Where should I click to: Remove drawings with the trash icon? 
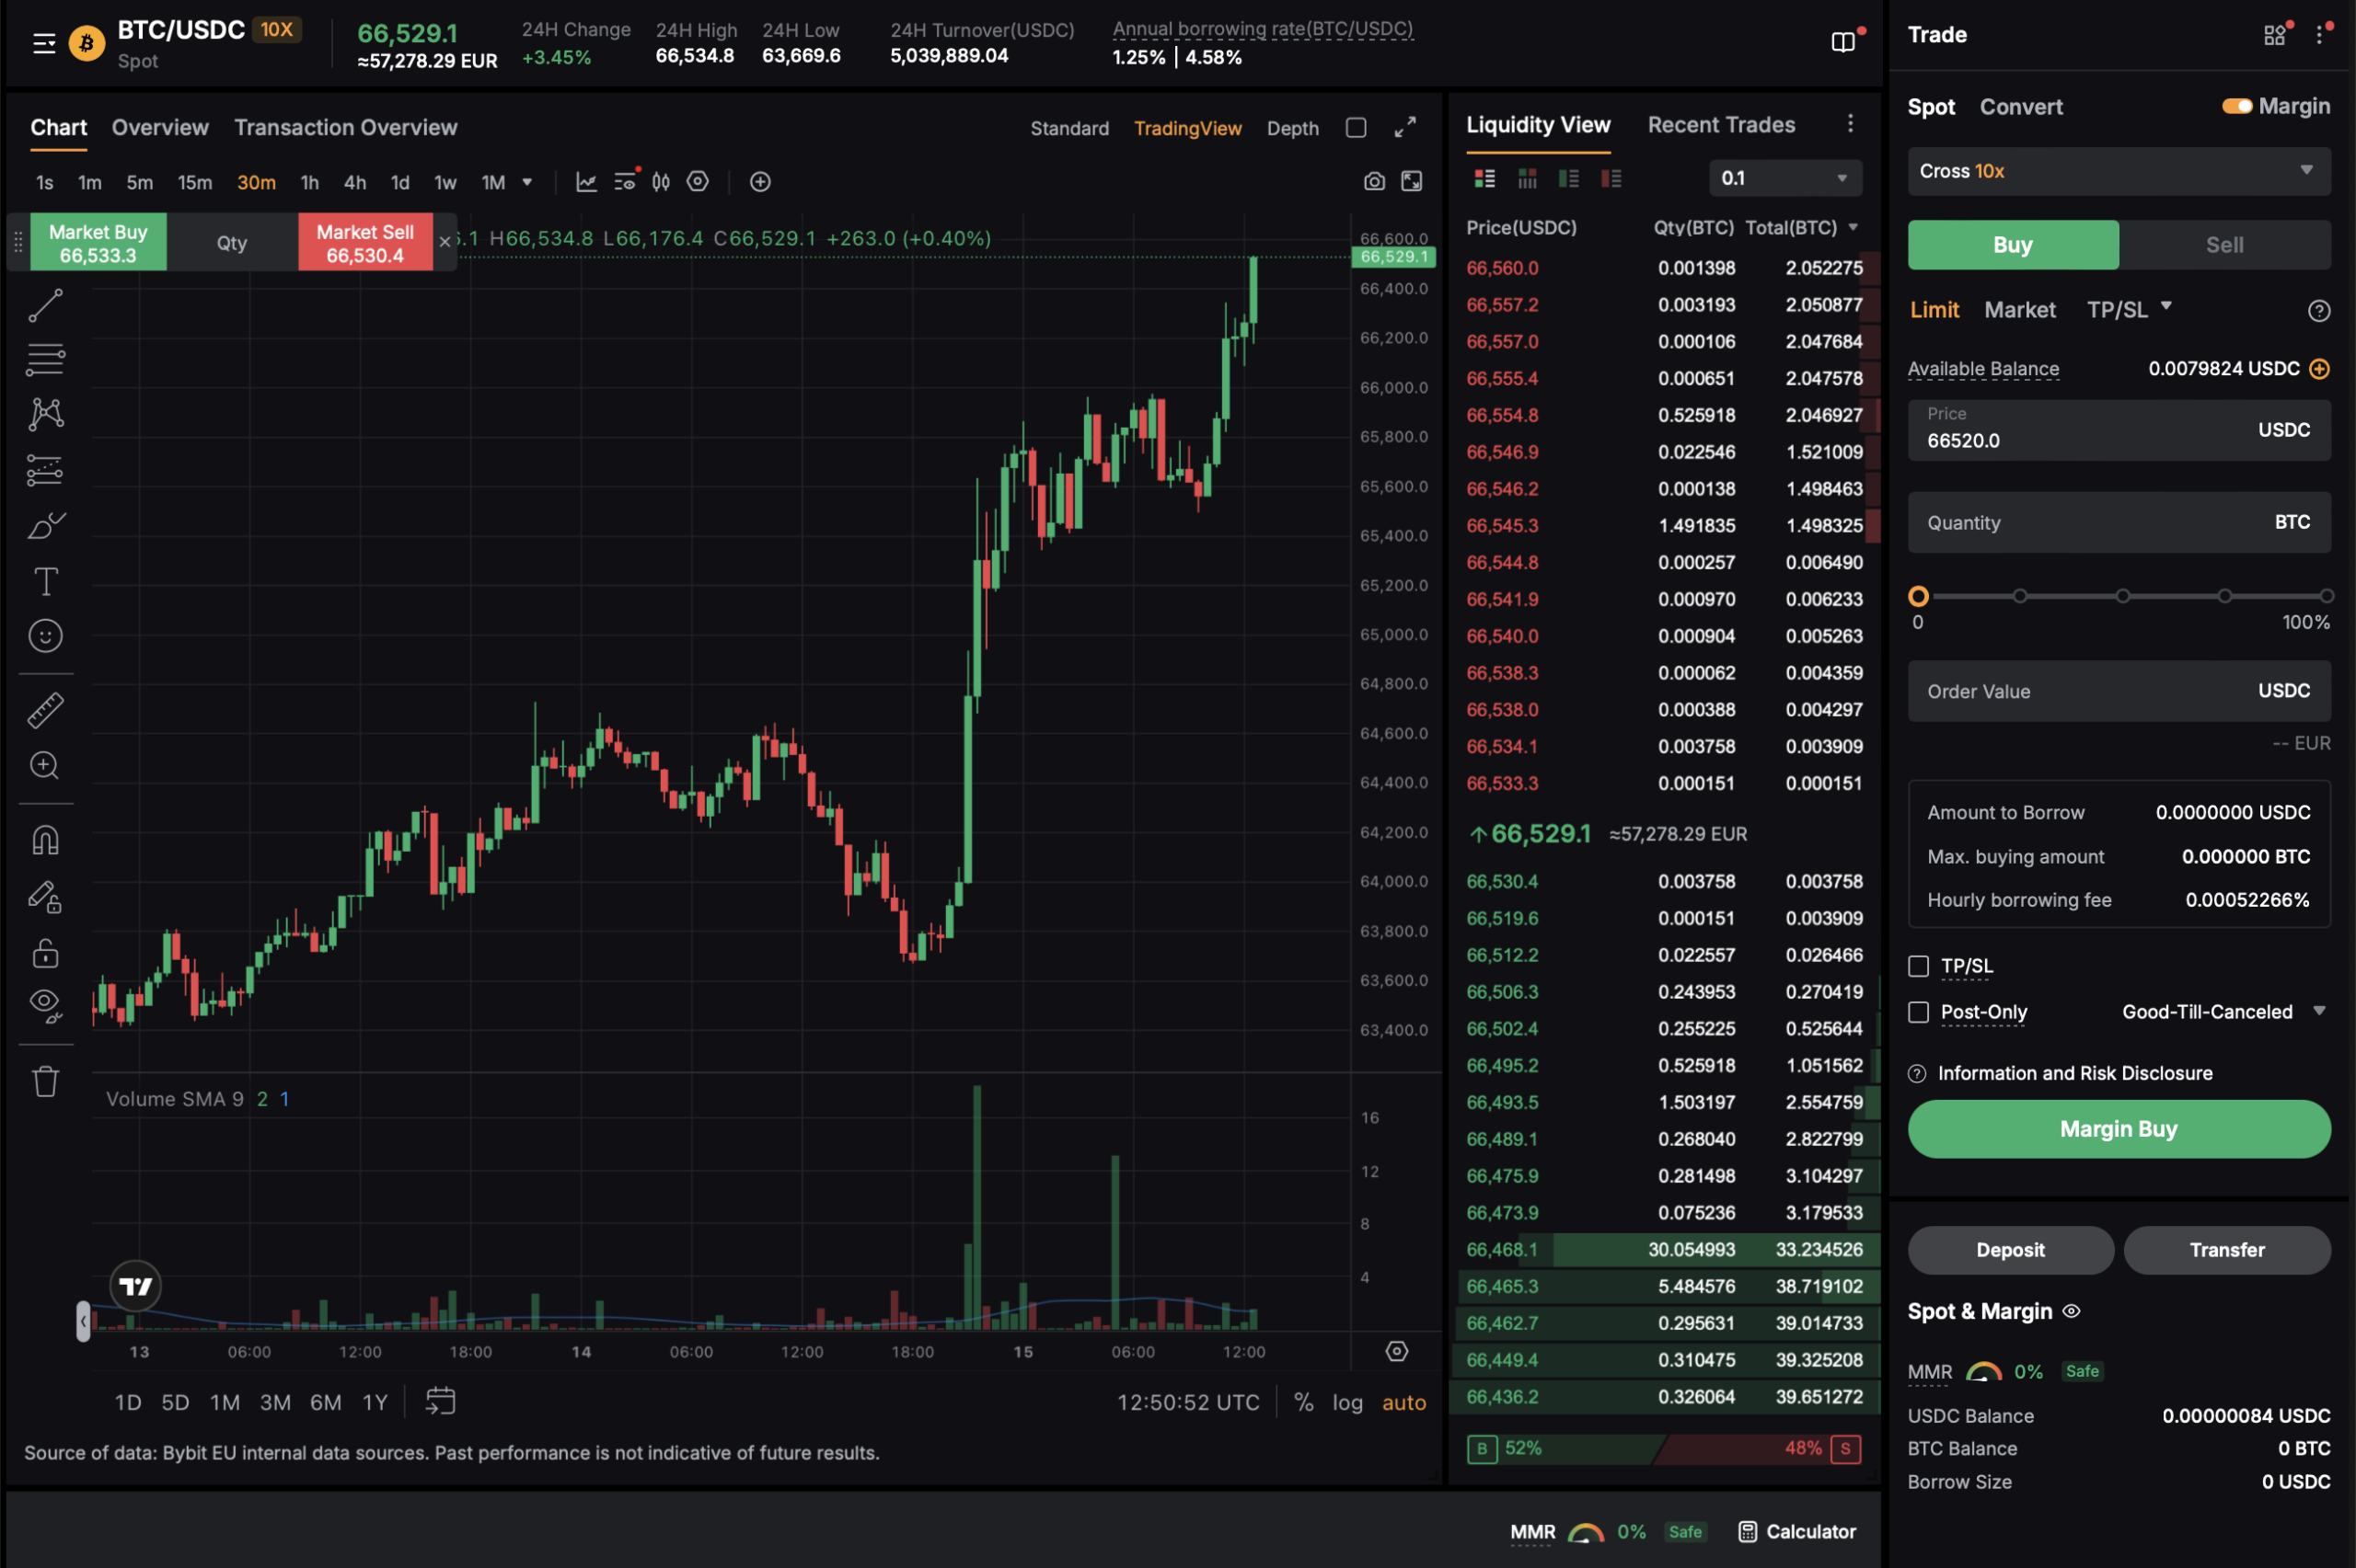pyautogui.click(x=45, y=1081)
